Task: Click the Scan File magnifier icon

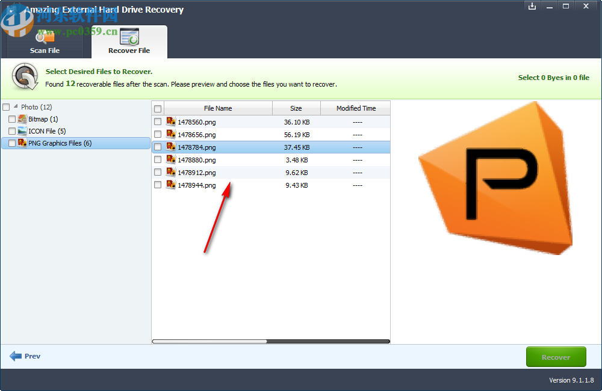Action: coord(45,37)
